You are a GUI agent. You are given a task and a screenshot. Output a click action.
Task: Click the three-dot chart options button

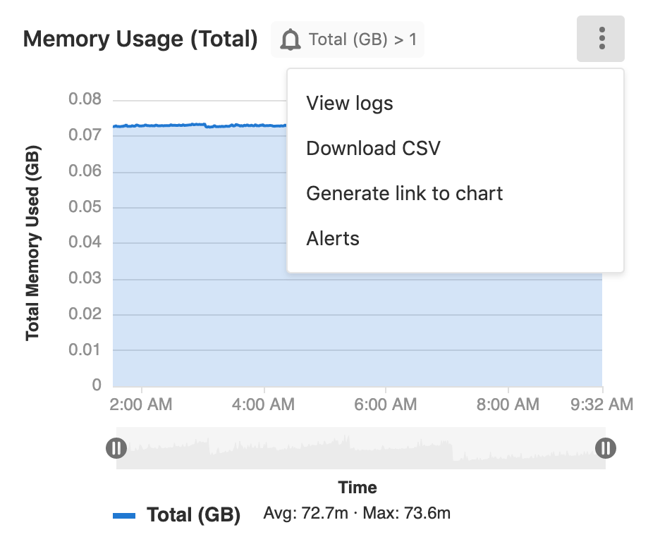click(x=601, y=38)
